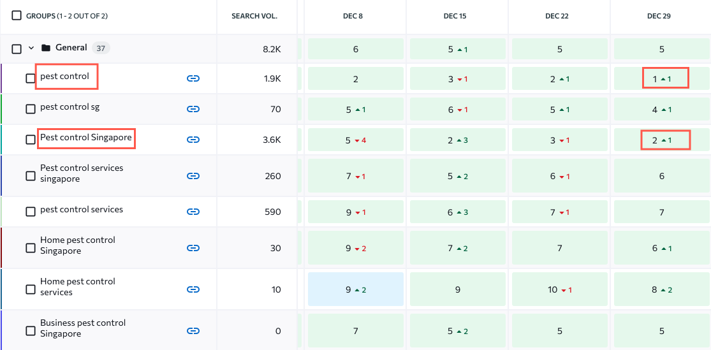Viewport: 711px width, 350px height.
Task: Open link icon for Business pest control Singapore
Action: [x=193, y=331]
